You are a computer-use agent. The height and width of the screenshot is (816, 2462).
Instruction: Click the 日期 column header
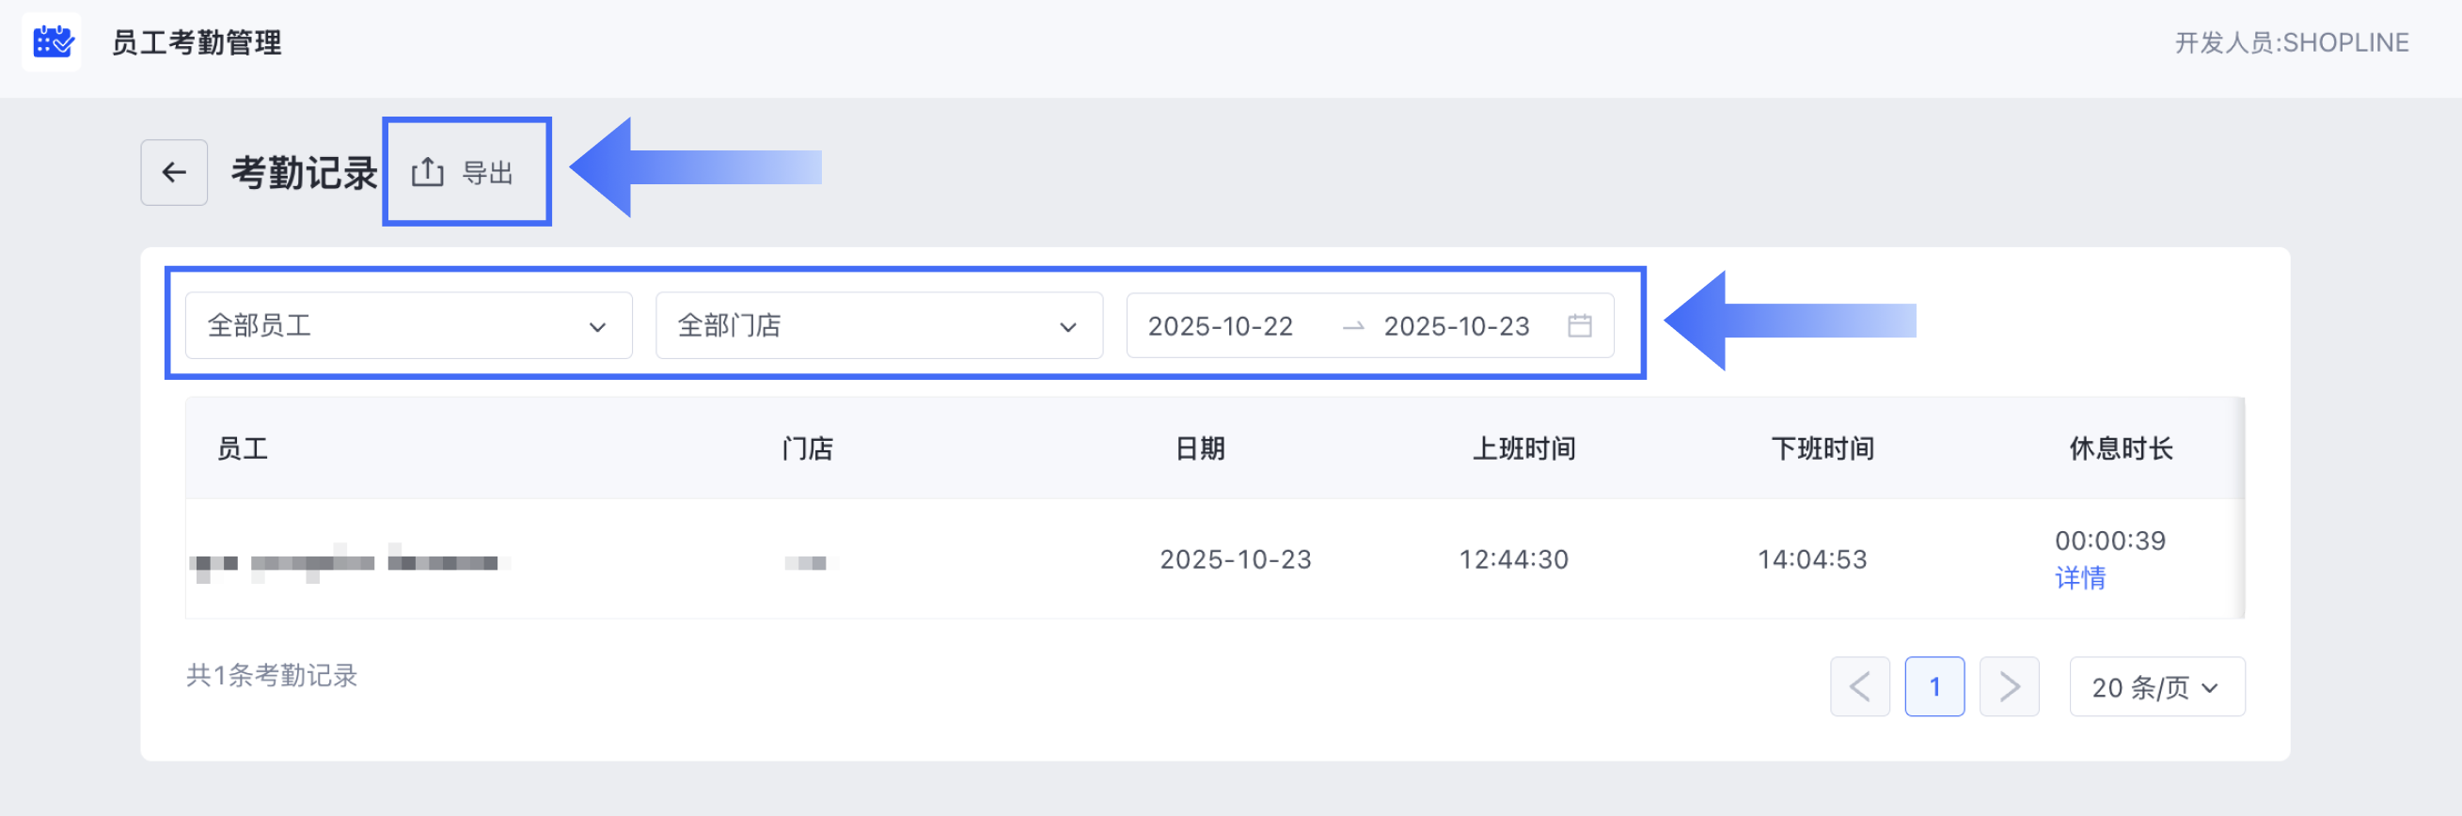coord(1199,448)
